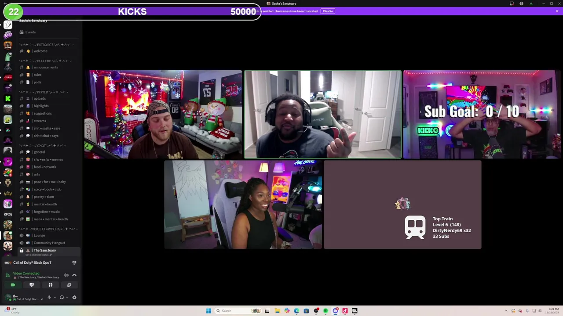Open TikTok app in taskbar

tap(345, 311)
